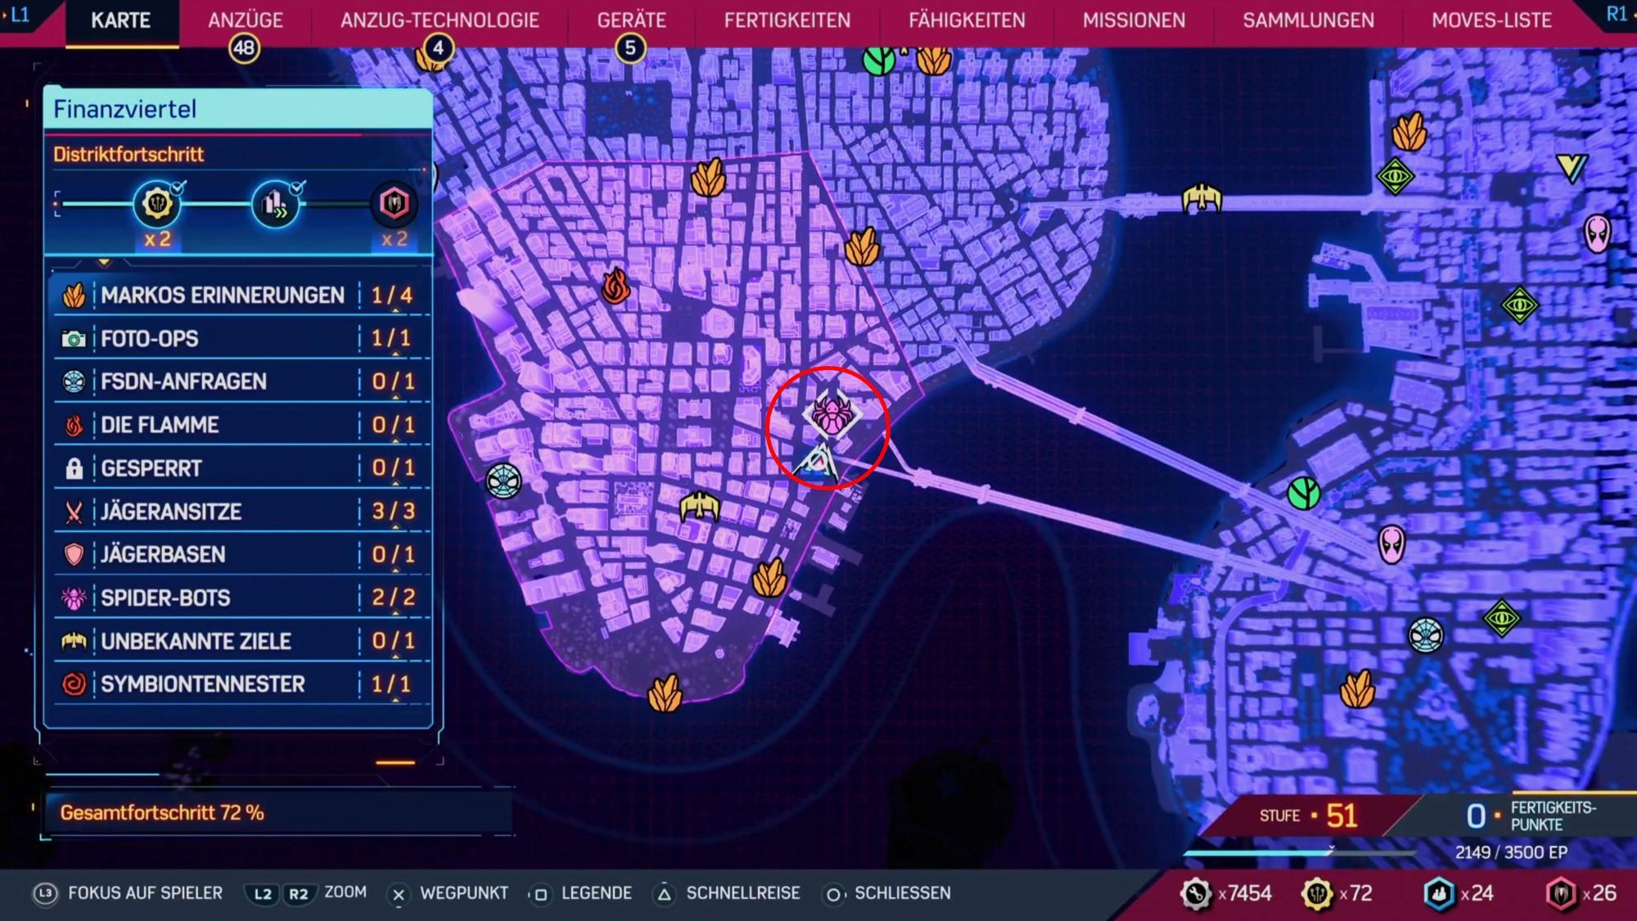Click the EP experience progress bar
1637x921 pixels.
(1299, 853)
